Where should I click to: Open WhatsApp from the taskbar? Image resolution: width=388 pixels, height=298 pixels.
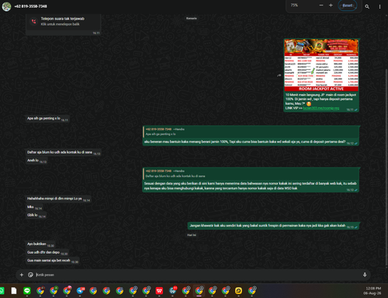click(x=2, y=291)
